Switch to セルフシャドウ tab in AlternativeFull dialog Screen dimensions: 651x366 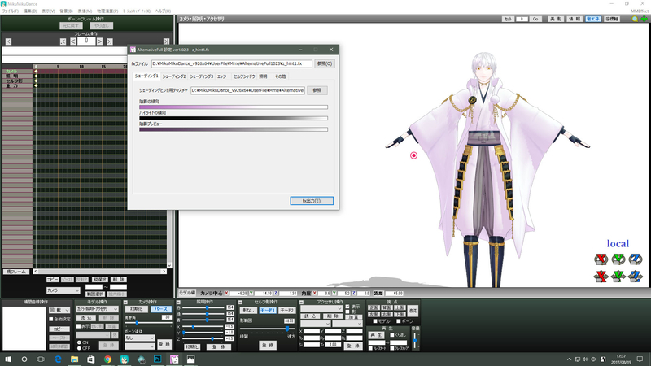tap(244, 76)
